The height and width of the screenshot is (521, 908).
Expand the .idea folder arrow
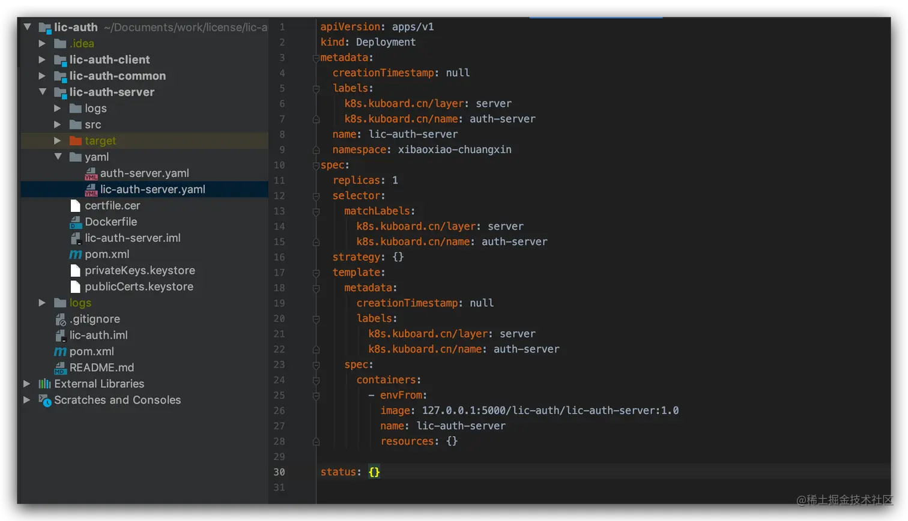pyautogui.click(x=42, y=43)
